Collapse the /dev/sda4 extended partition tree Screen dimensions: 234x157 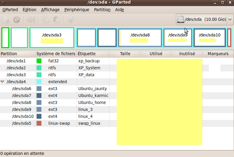point(2,82)
